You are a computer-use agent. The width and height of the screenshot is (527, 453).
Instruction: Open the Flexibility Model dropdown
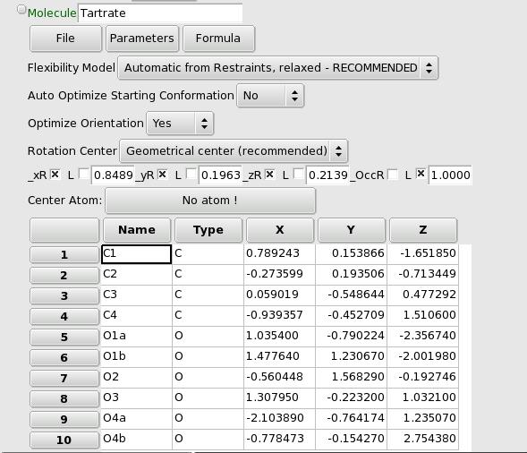click(x=277, y=68)
